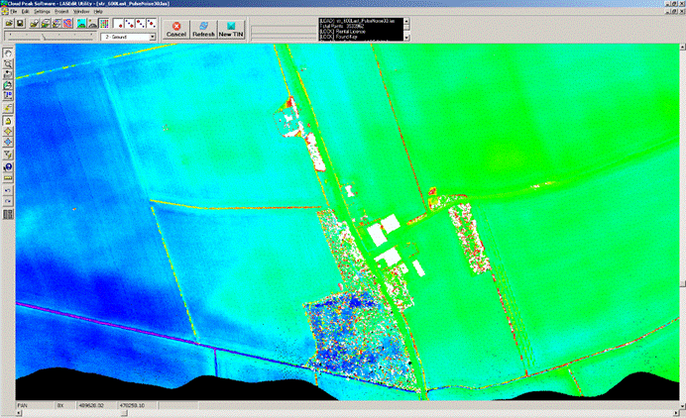Open the '2 - Ground' class dropdown
686x418 pixels.
[x=152, y=37]
